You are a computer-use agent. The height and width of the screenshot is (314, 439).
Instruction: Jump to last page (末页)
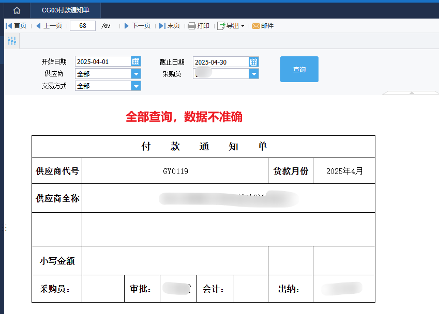[x=170, y=26]
